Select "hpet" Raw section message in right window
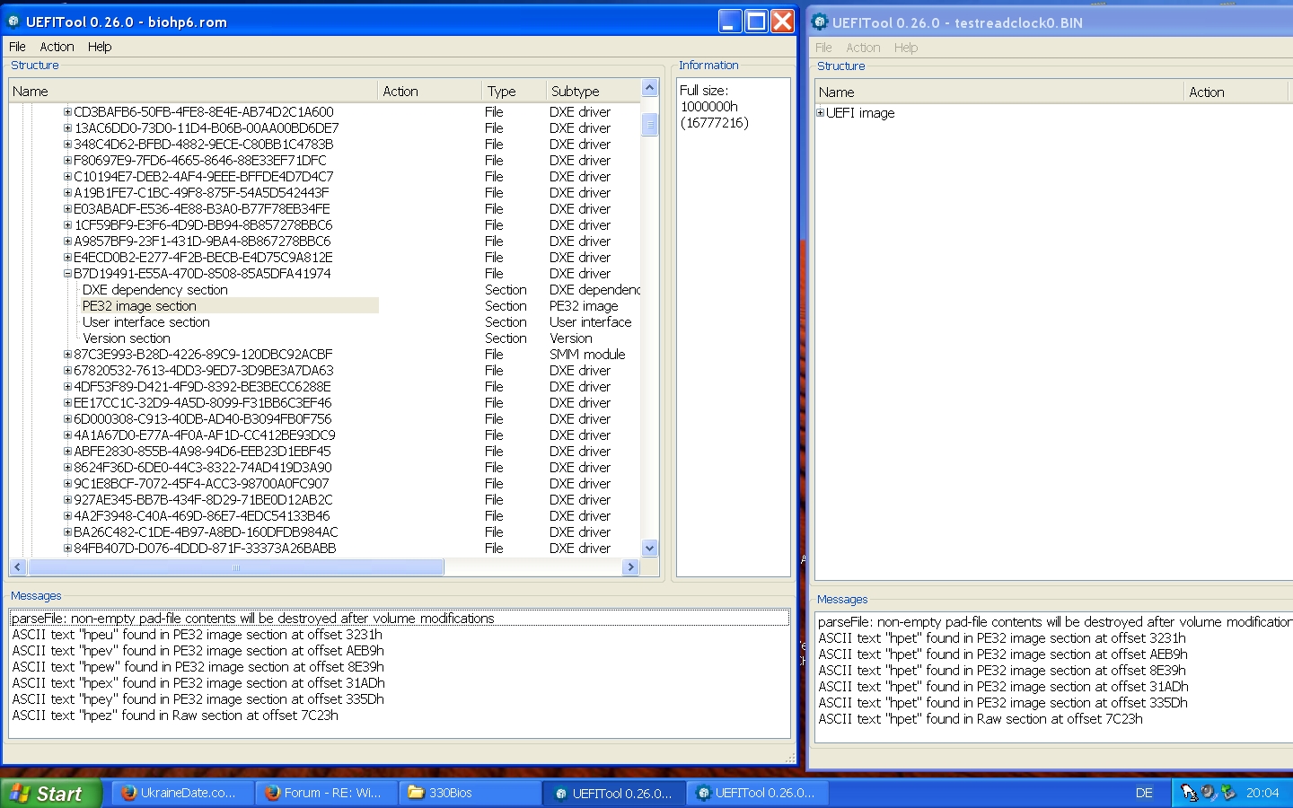 (x=981, y=719)
